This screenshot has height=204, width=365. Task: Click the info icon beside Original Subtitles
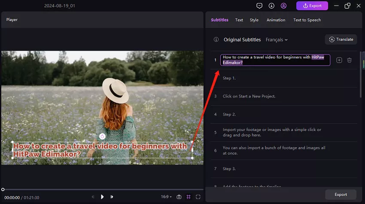coord(216,40)
